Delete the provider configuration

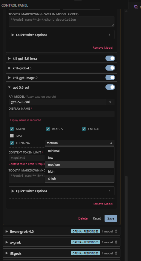point(83,218)
